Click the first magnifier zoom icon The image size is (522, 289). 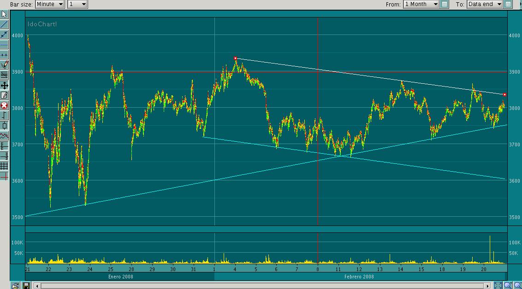click(x=508, y=285)
